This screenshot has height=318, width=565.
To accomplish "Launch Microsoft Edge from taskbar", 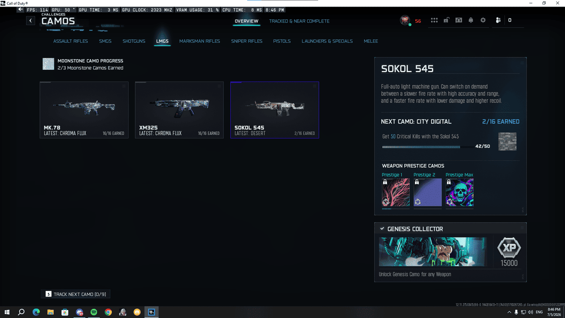I will (x=36, y=312).
